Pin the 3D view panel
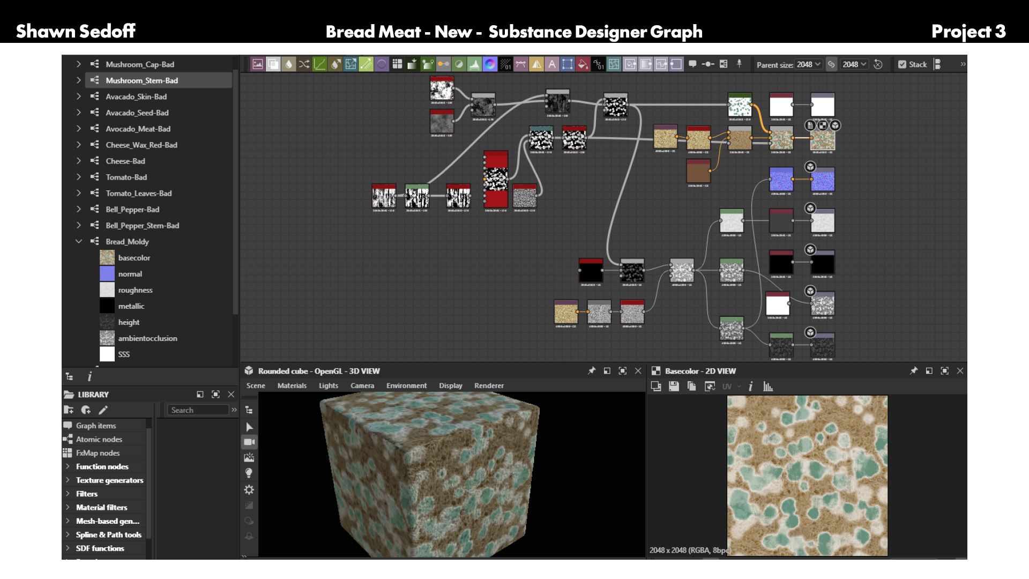This screenshot has height=579, width=1029. tap(592, 370)
